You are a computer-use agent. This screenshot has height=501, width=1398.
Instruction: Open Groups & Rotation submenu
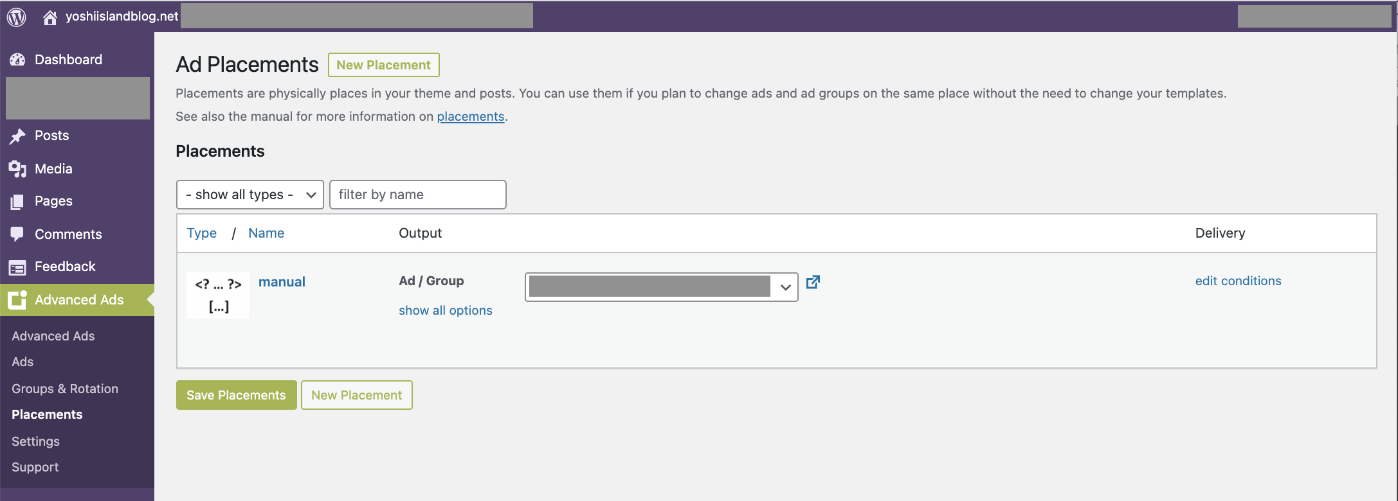tap(65, 389)
